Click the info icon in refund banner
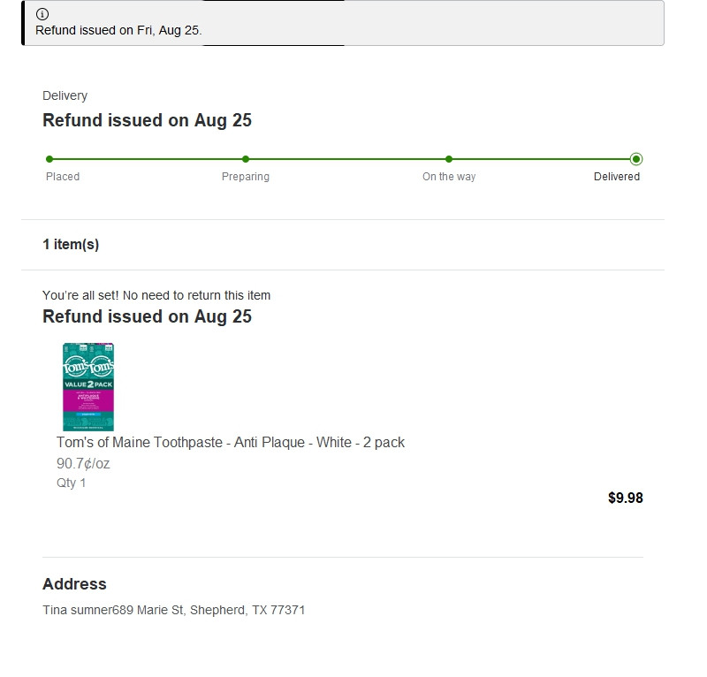 click(x=42, y=14)
